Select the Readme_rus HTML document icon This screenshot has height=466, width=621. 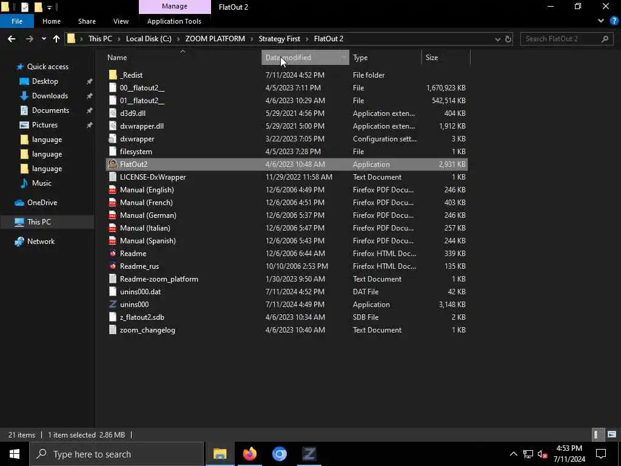(x=113, y=266)
